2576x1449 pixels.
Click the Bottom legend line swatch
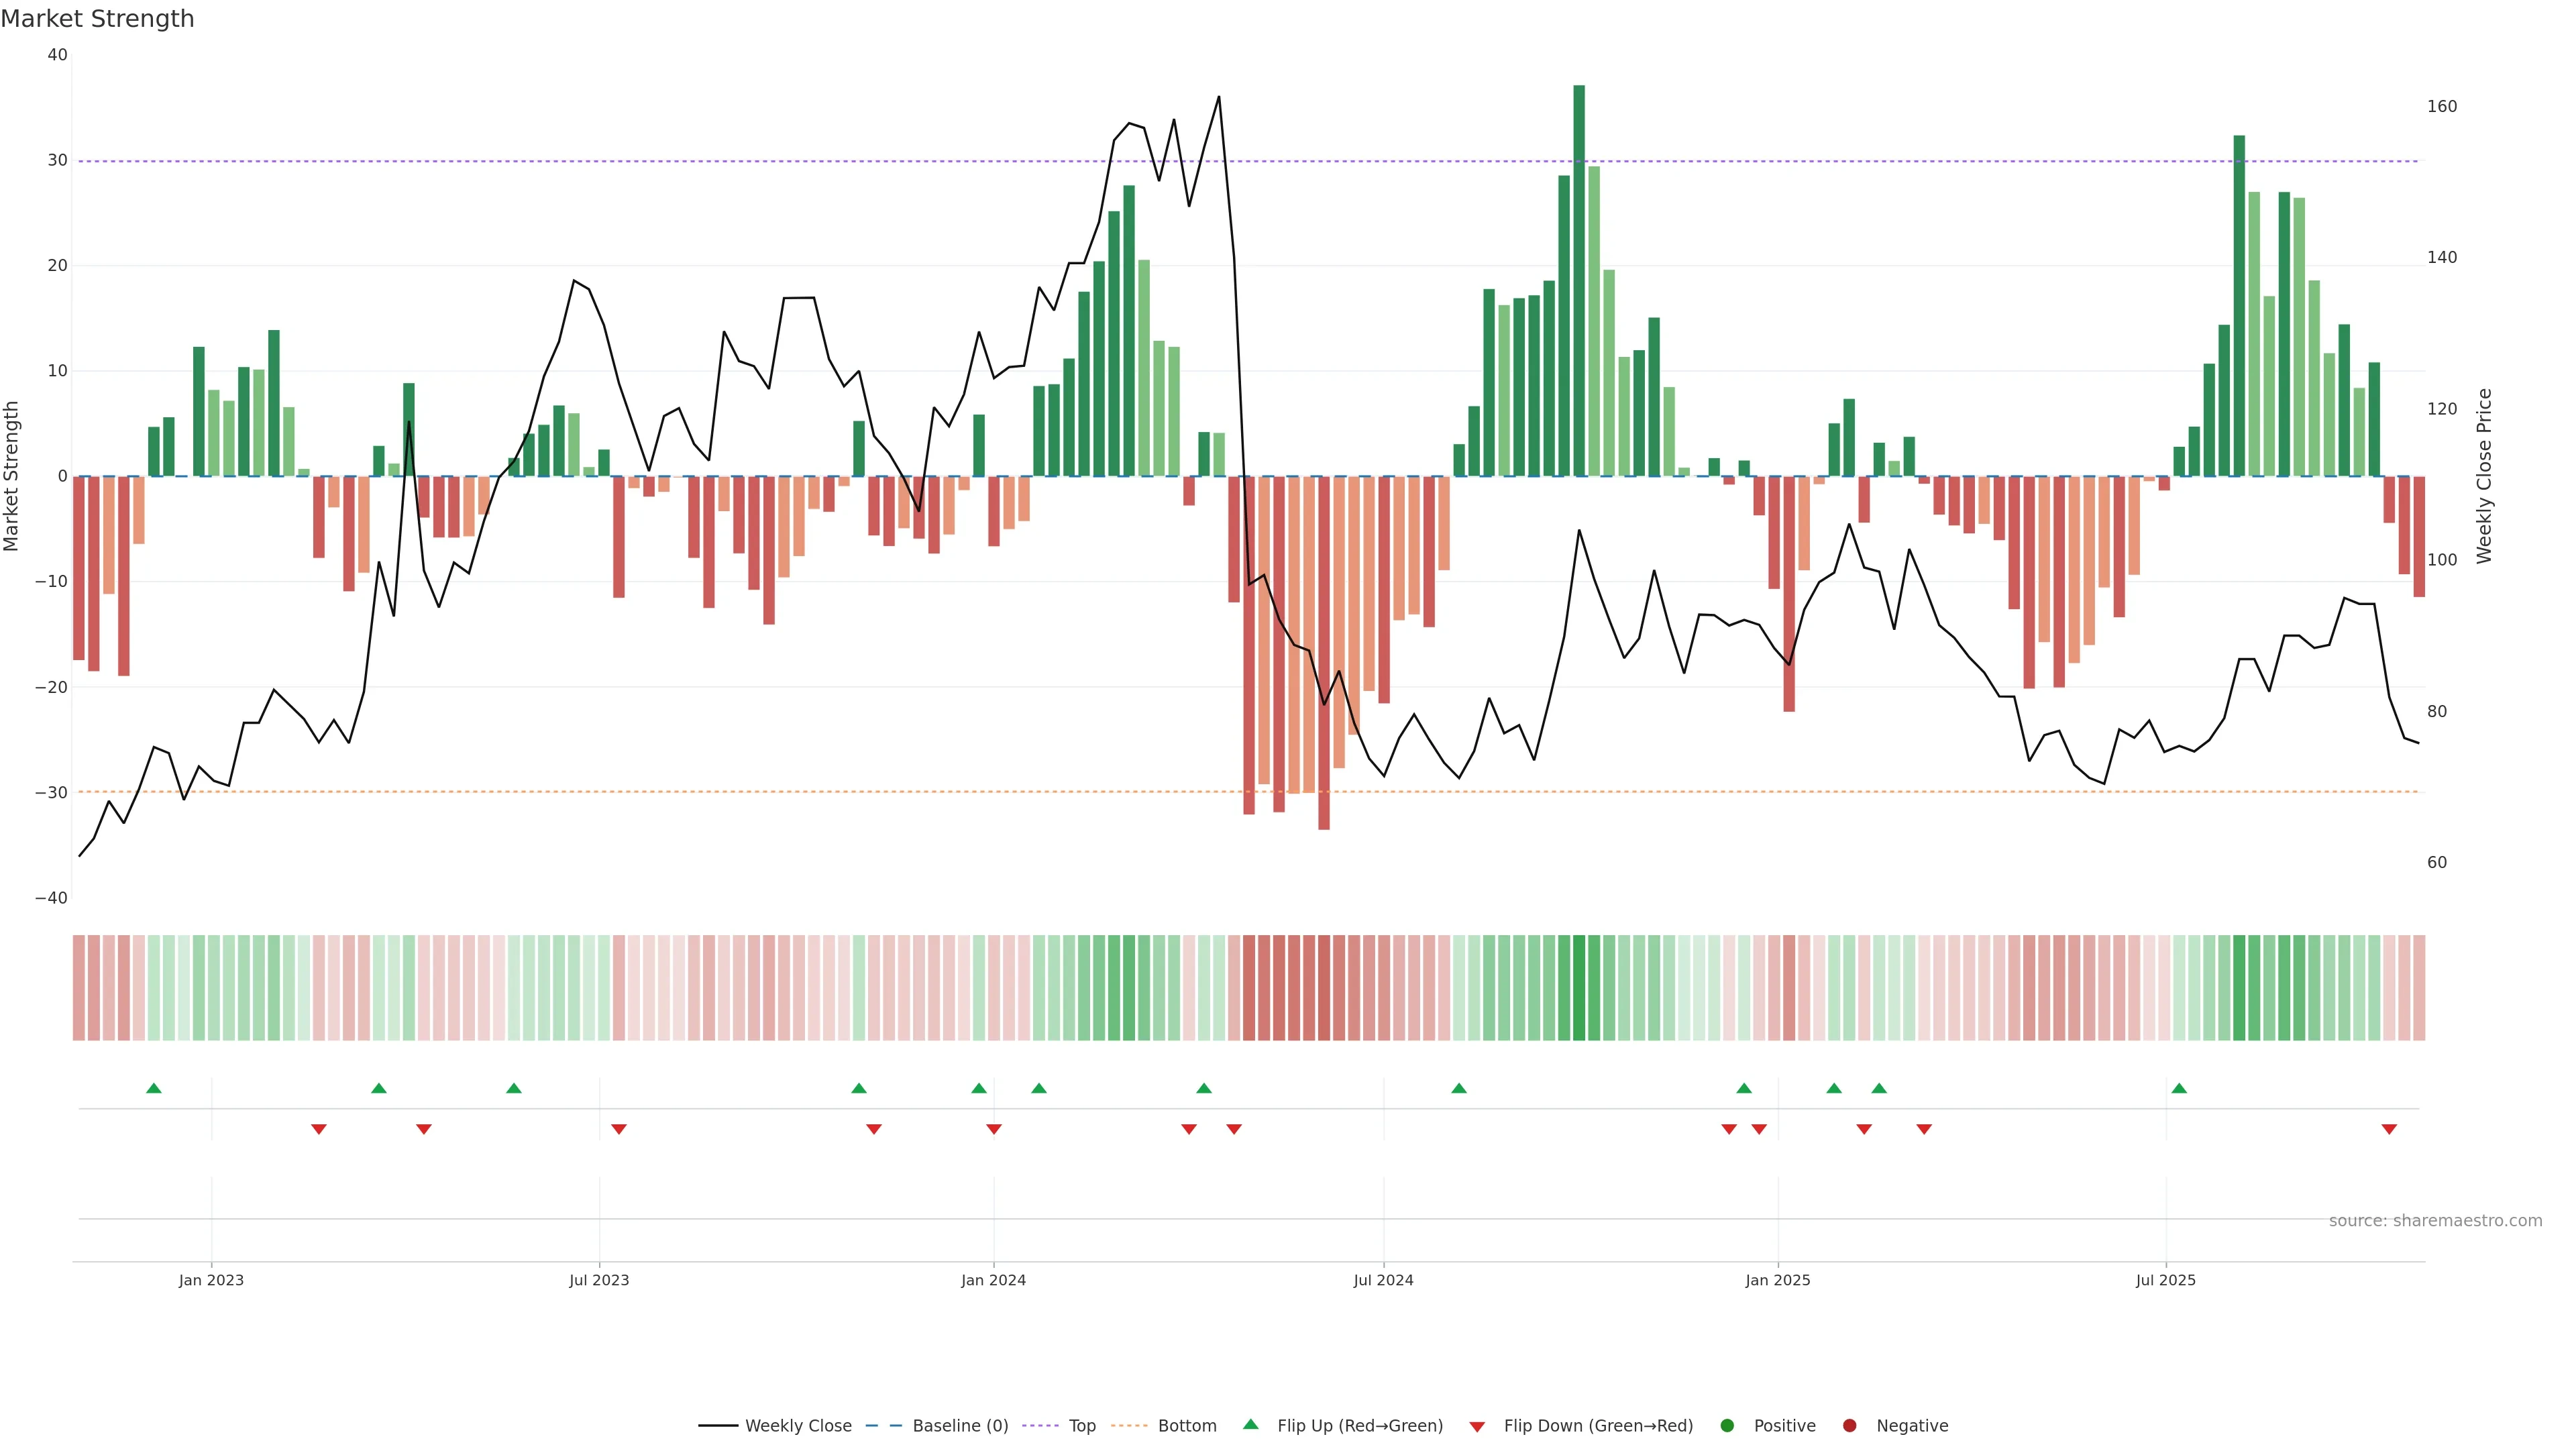[1129, 1426]
